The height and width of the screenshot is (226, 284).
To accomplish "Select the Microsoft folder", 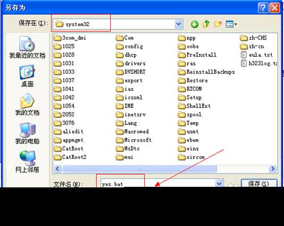I will point(133,140).
